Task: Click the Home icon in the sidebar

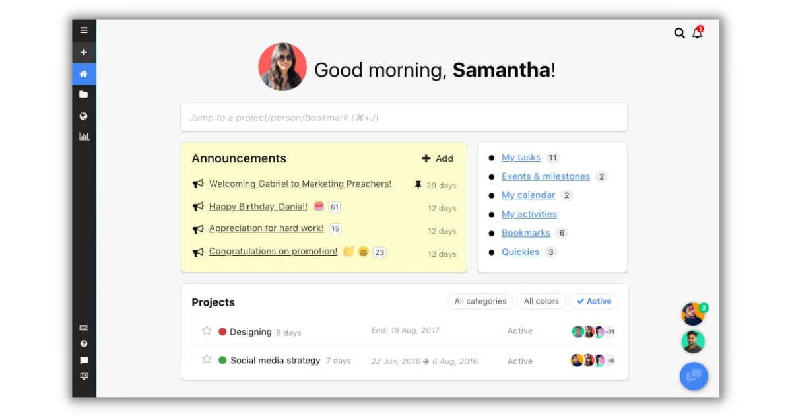Action: tap(83, 74)
